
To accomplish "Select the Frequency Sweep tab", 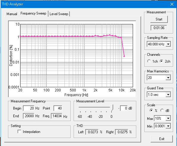I will [33, 13].
